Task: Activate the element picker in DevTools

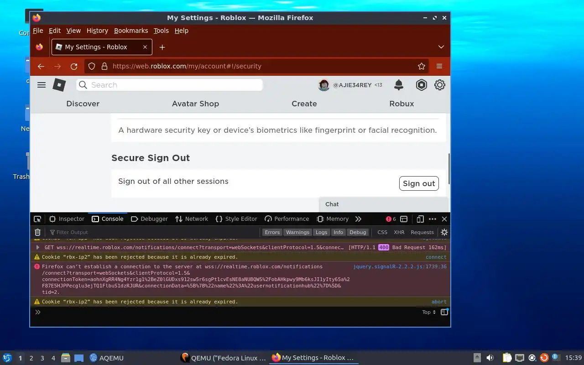Action: 37,219
